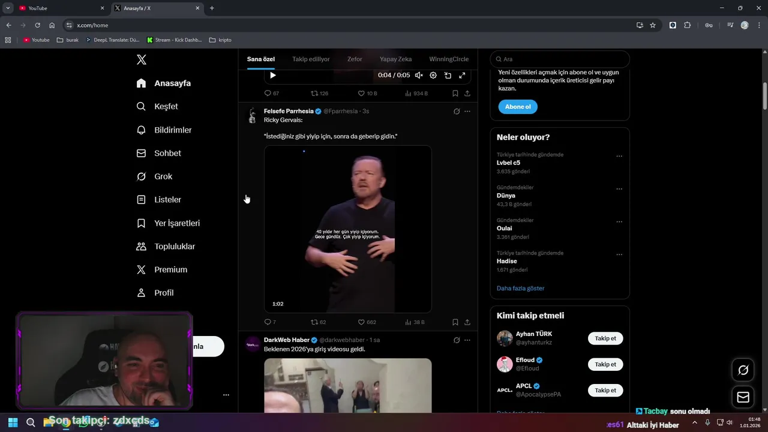Open Bildirimler notifications page
The width and height of the screenshot is (768, 432).
(164, 130)
